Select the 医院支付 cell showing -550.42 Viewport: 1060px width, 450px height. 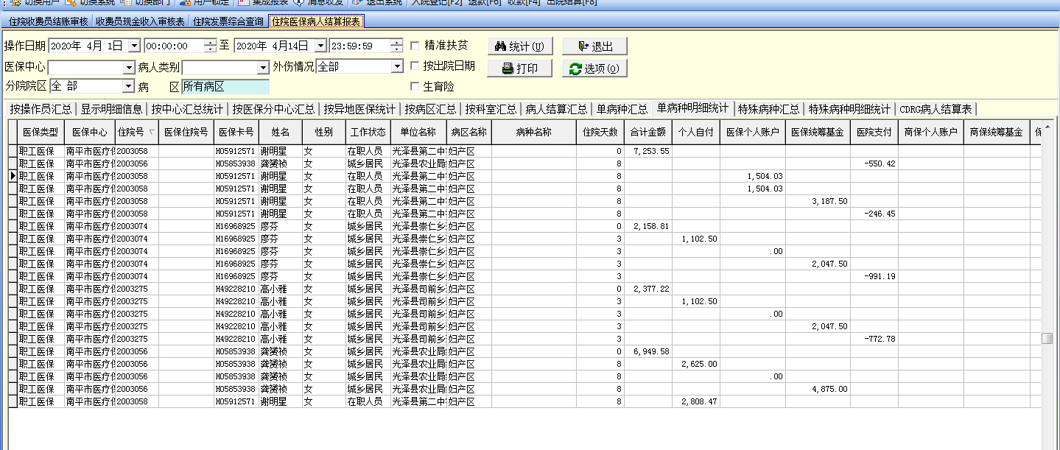pyautogui.click(x=874, y=164)
